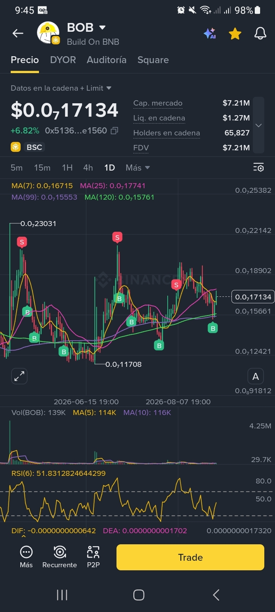This screenshot has height=612, width=275.
Task: Tap the BSC chain badge
Action: [34, 147]
